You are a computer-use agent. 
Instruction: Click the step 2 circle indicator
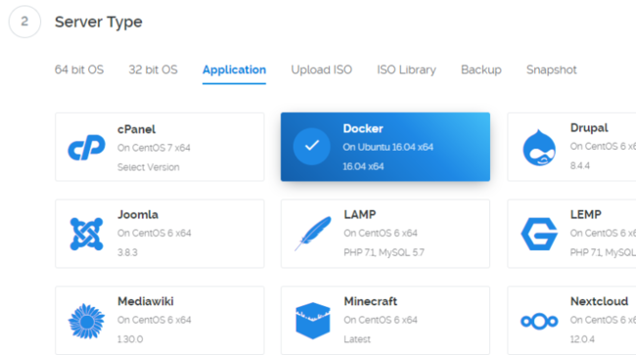pyautogui.click(x=24, y=22)
